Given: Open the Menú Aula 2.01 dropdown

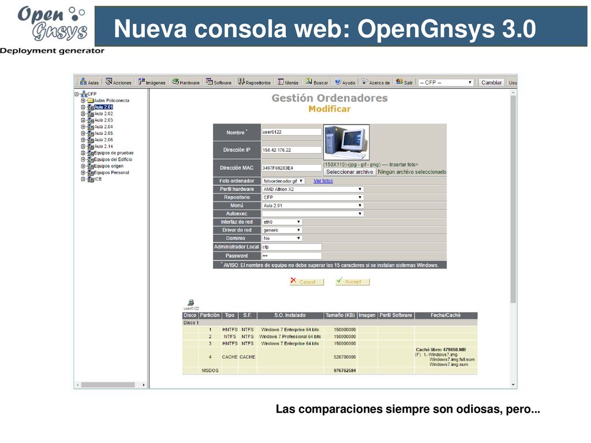Looking at the screenshot, I should pos(313,206).
